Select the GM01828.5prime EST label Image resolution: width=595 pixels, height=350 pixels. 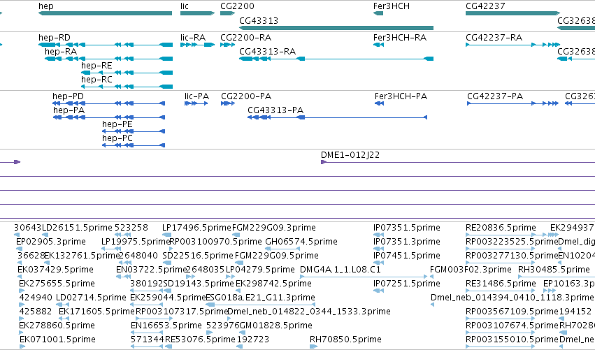point(276,326)
